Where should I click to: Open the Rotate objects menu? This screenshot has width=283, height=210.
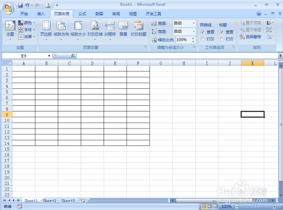(x=270, y=37)
